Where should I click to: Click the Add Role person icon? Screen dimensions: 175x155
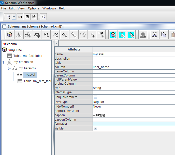click(x=143, y=34)
